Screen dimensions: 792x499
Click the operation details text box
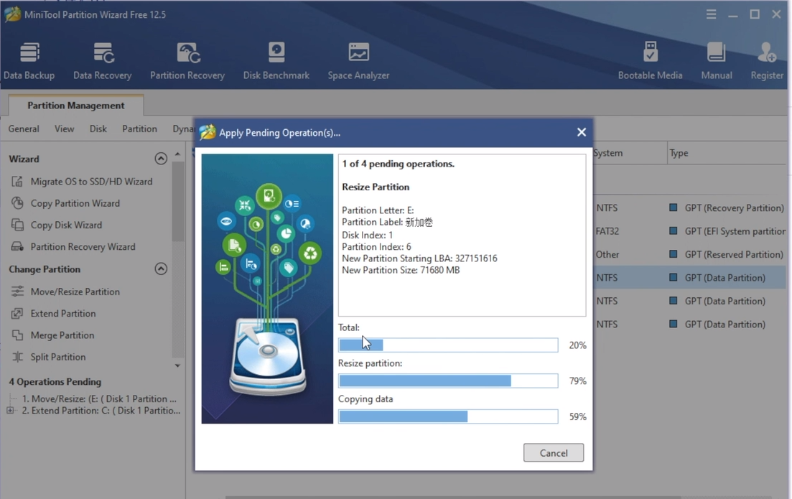pyautogui.click(x=462, y=235)
